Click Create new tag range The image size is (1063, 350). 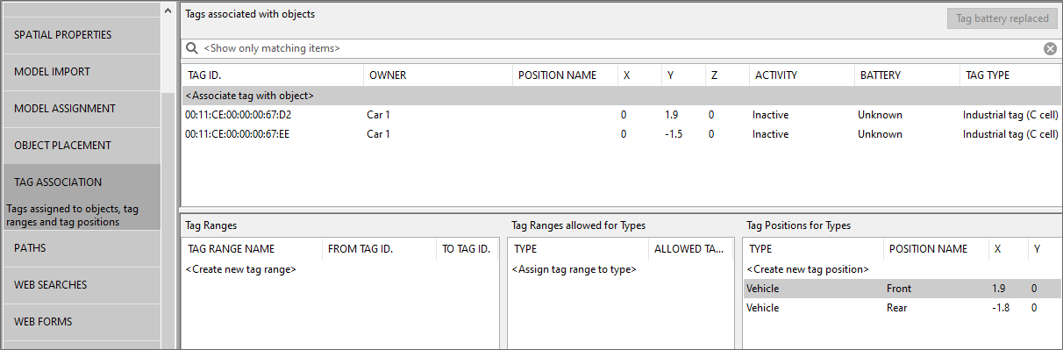pos(241,269)
